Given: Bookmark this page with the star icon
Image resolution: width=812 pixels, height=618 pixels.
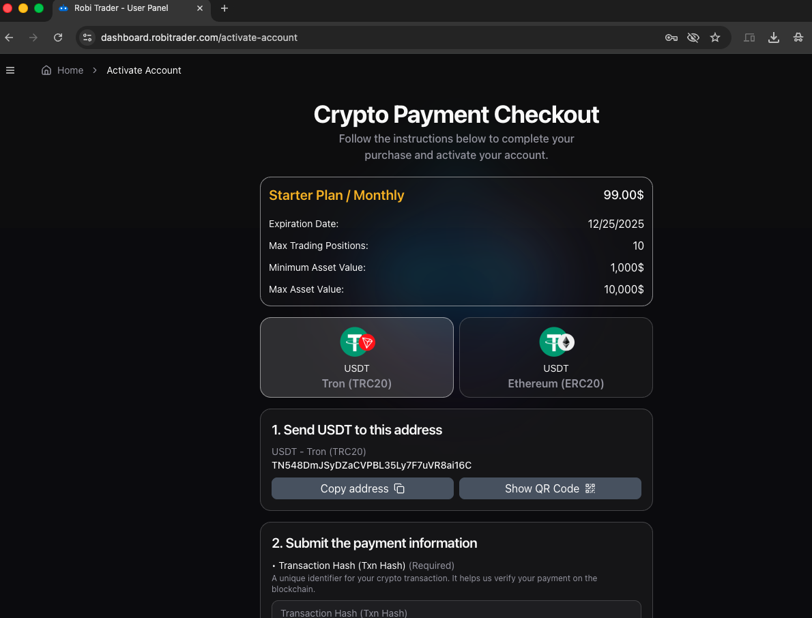Looking at the screenshot, I should coord(715,38).
